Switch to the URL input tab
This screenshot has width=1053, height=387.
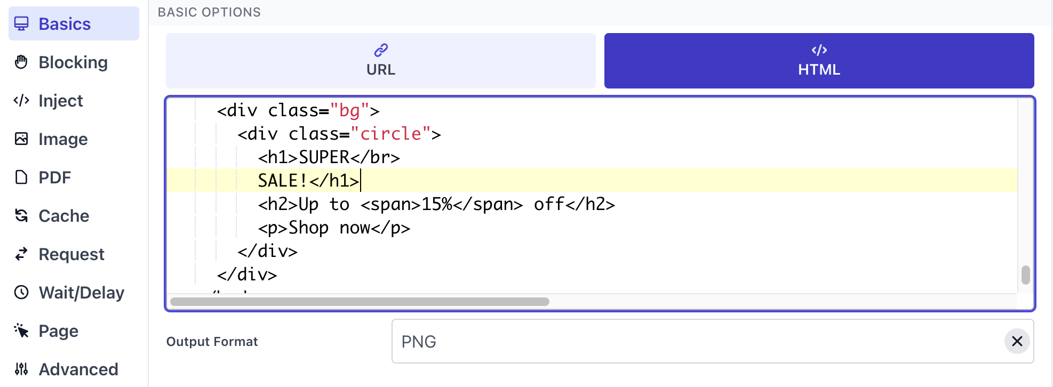click(x=380, y=60)
